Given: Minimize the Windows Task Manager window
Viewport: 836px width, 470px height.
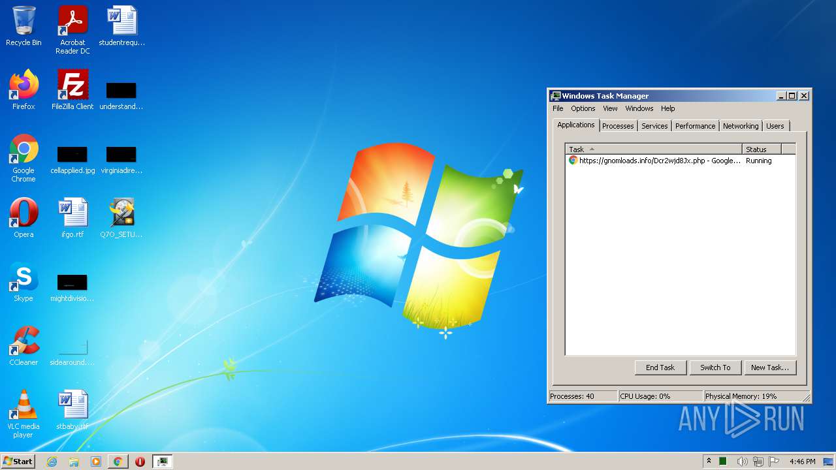Looking at the screenshot, I should coord(781,96).
